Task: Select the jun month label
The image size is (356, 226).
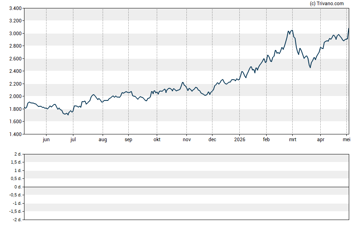Action: (x=46, y=140)
